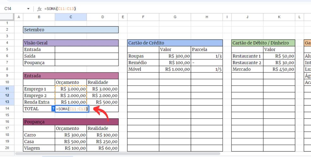This screenshot has height=157, width=311.
Task: Click the Setembro title cell
Action: (x=71, y=30)
